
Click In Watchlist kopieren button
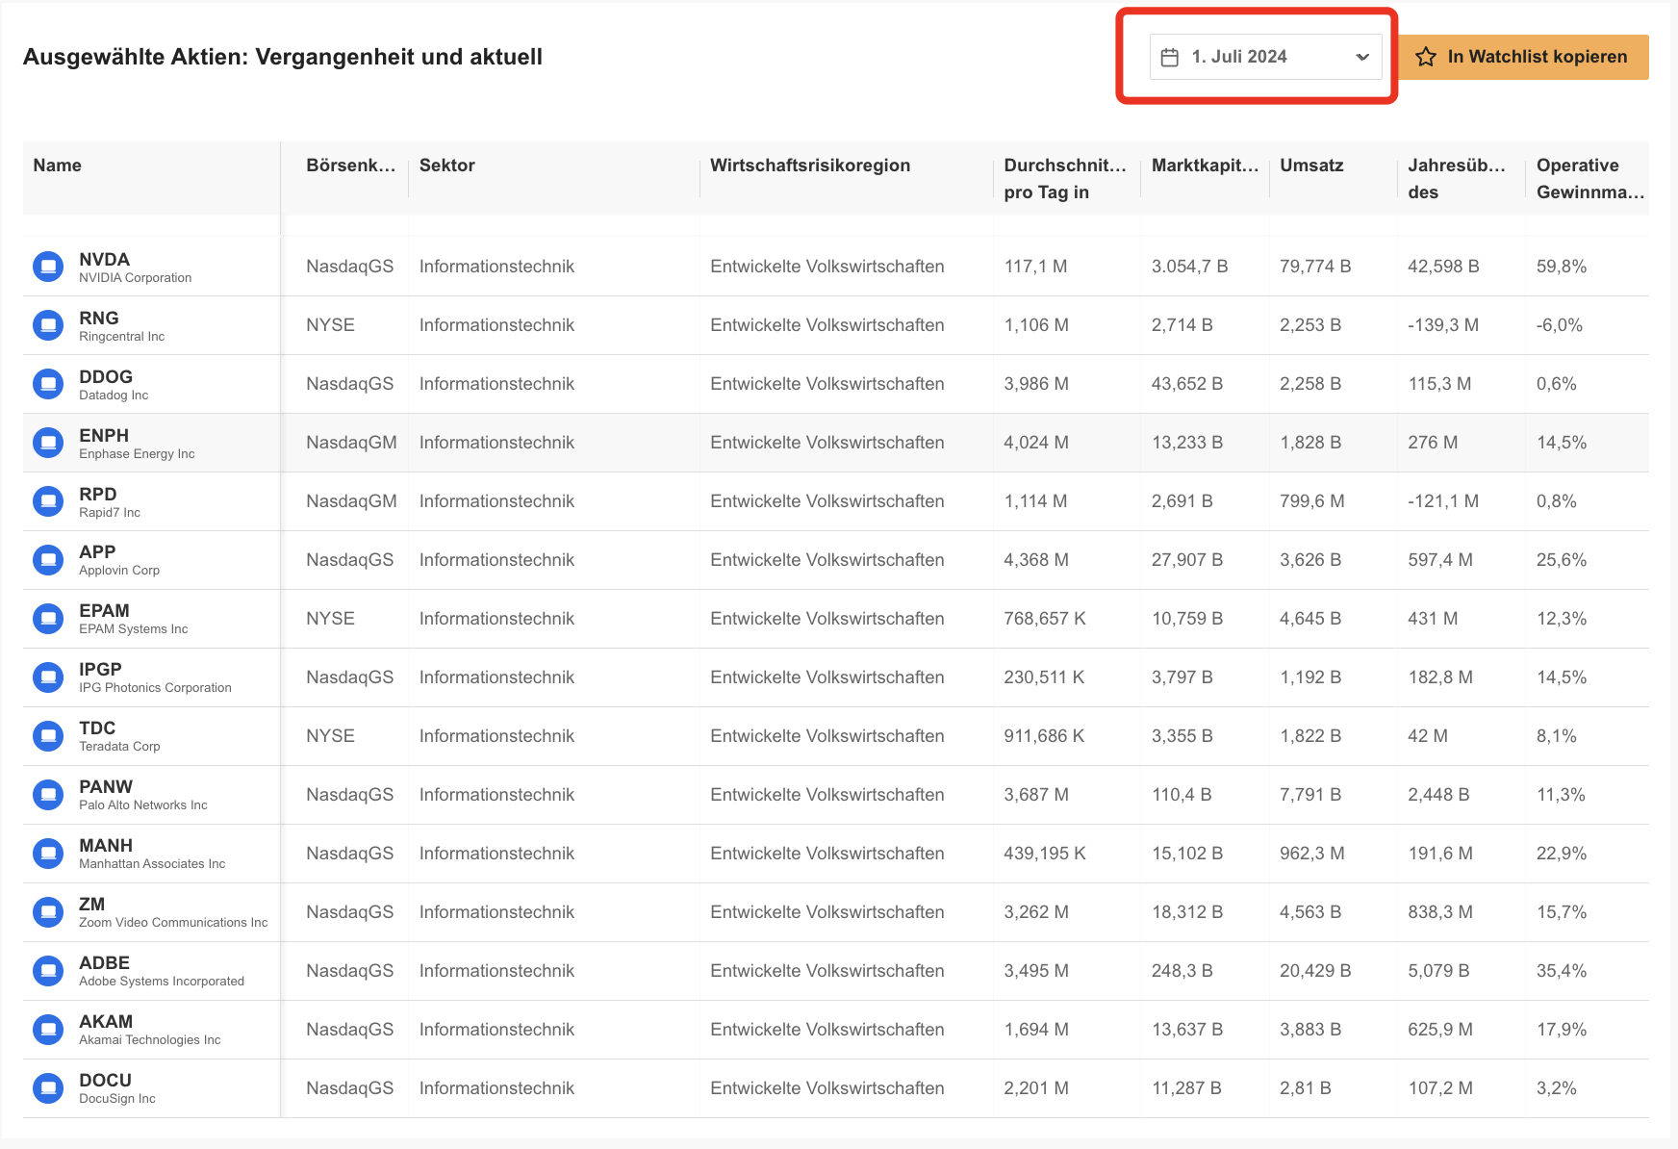pos(1523,57)
